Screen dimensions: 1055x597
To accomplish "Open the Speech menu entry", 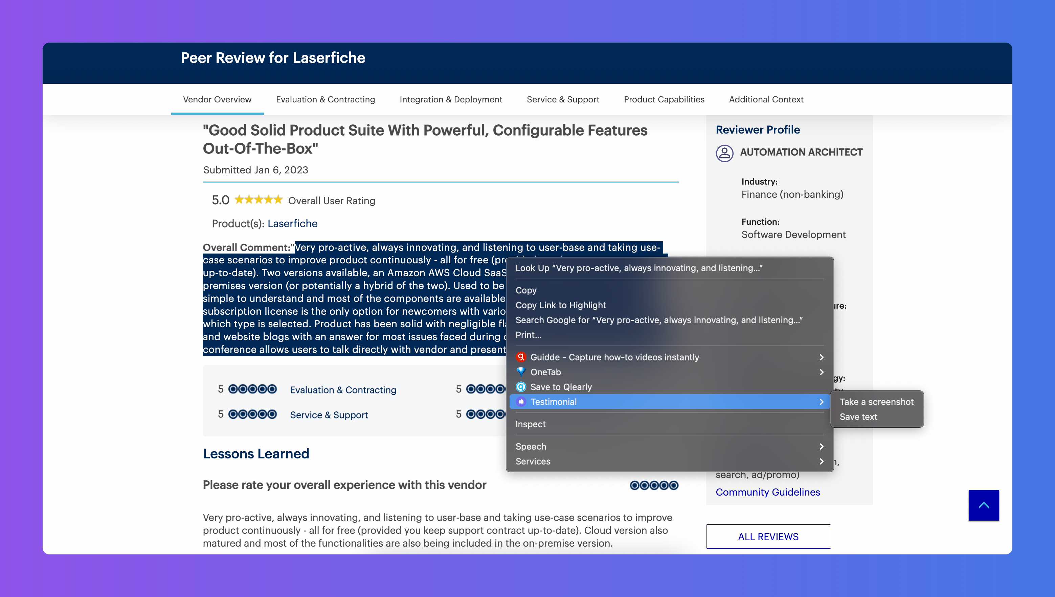I will tap(670, 447).
